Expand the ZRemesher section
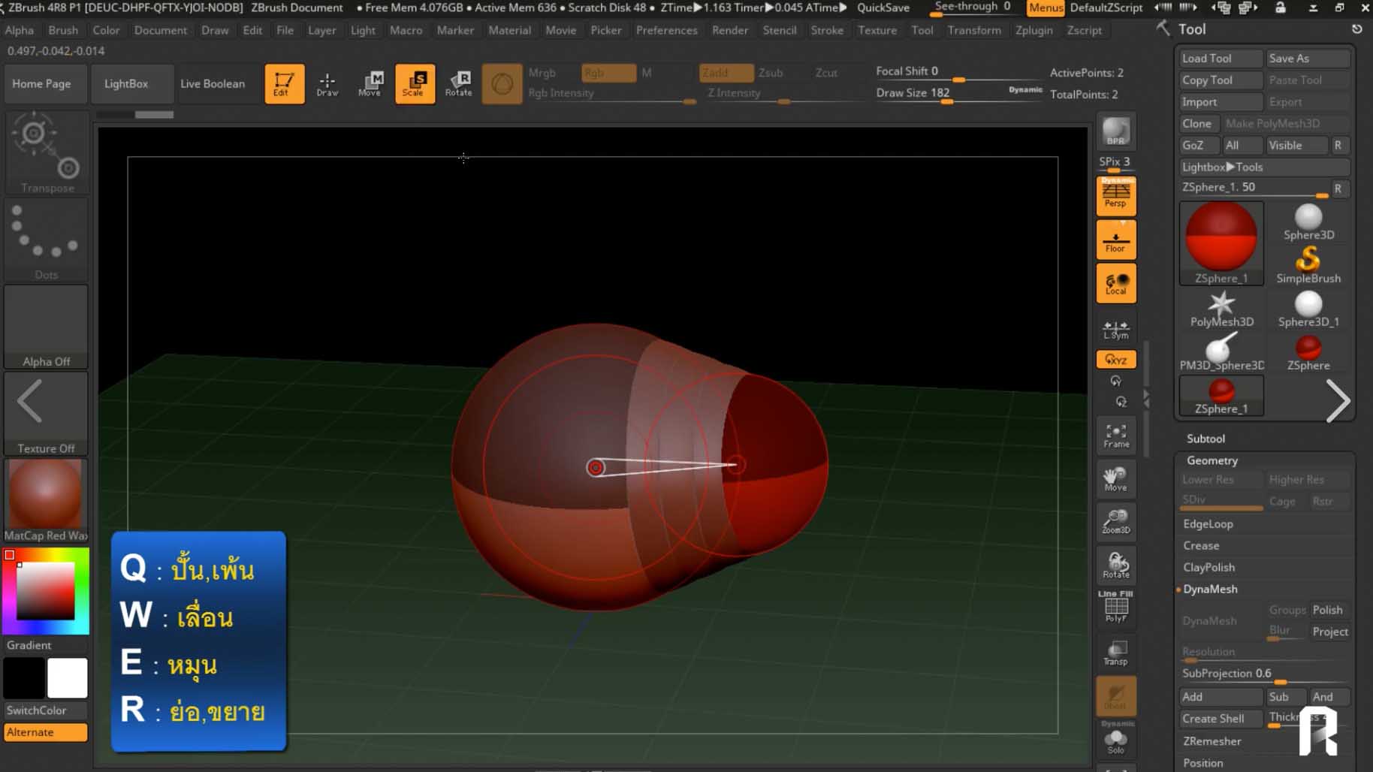 coord(1212,741)
